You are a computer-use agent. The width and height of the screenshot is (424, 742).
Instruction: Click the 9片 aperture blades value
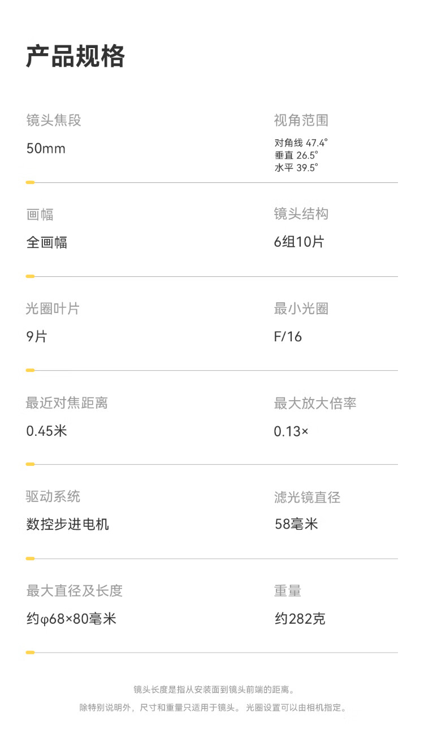[37, 337]
